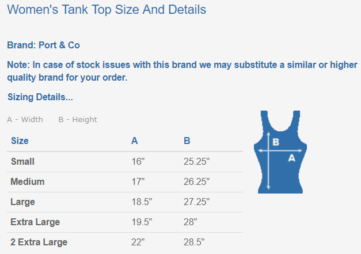The width and height of the screenshot is (361, 254).
Task: Click the "Sizing Details..." label
Action: click(x=40, y=97)
